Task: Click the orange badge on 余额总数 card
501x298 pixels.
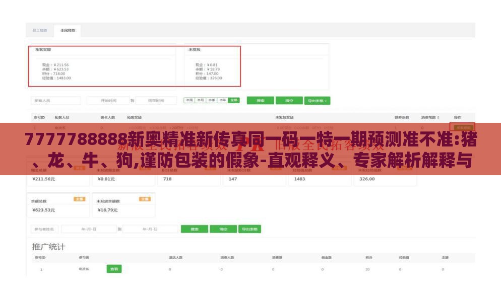Action: point(80,199)
